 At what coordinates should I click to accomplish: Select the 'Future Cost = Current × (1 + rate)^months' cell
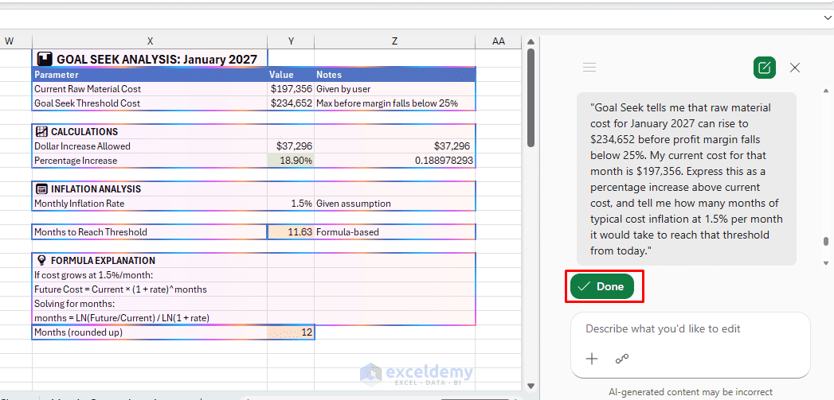click(150, 289)
